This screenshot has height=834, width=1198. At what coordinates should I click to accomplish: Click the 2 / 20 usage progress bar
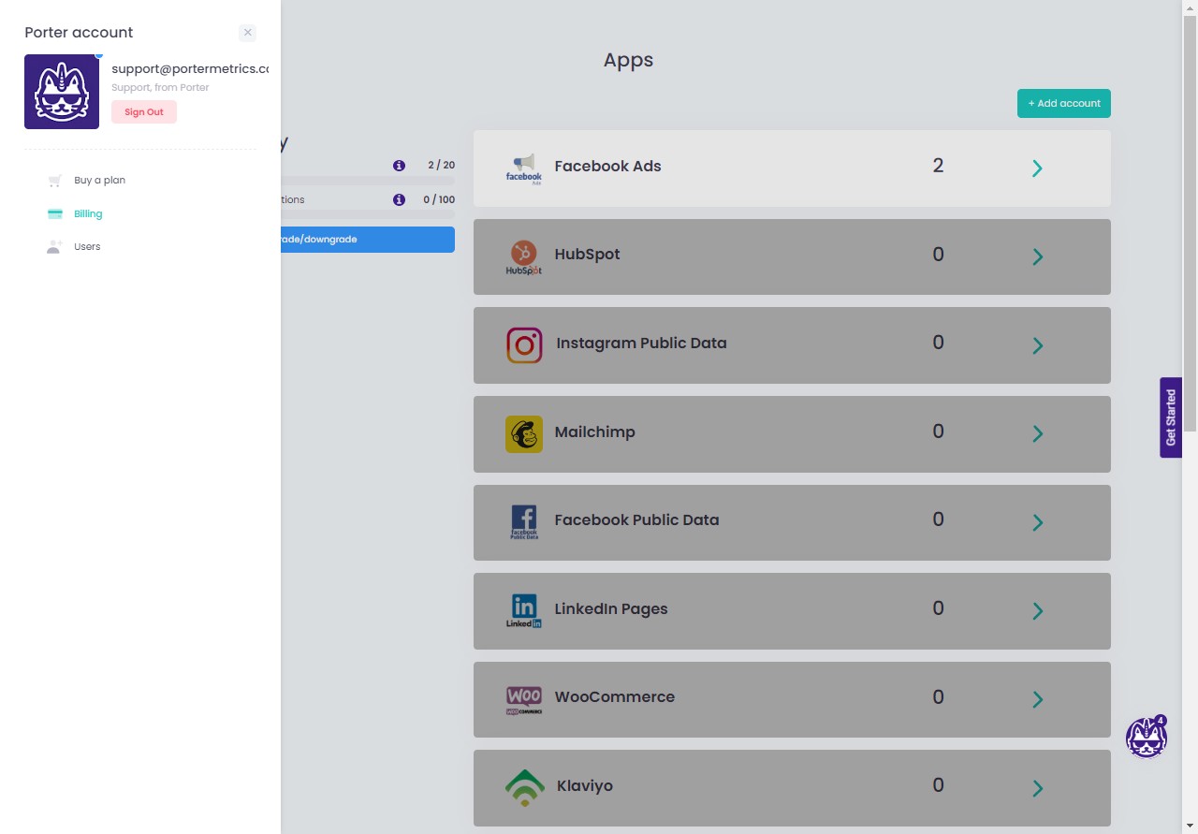[x=368, y=181]
